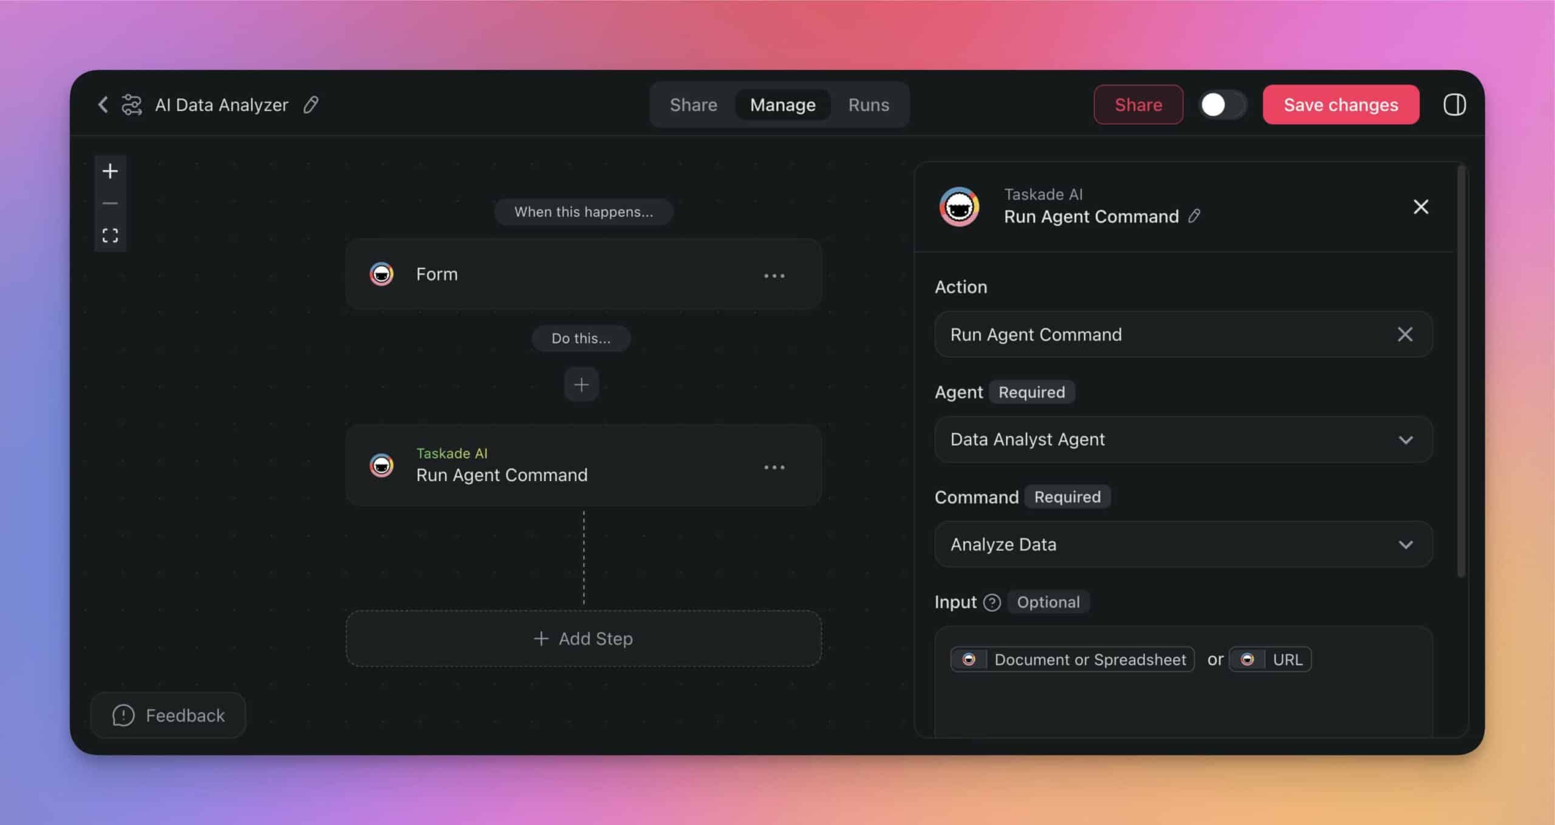Viewport: 1555px width, 825px height.
Task: Click the three-dot menu on Run Agent Command step
Action: pyautogui.click(x=776, y=467)
